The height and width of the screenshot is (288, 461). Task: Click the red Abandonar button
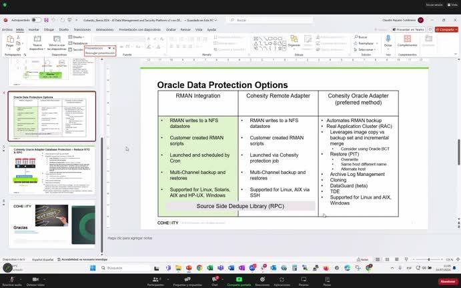pyautogui.click(x=448, y=281)
